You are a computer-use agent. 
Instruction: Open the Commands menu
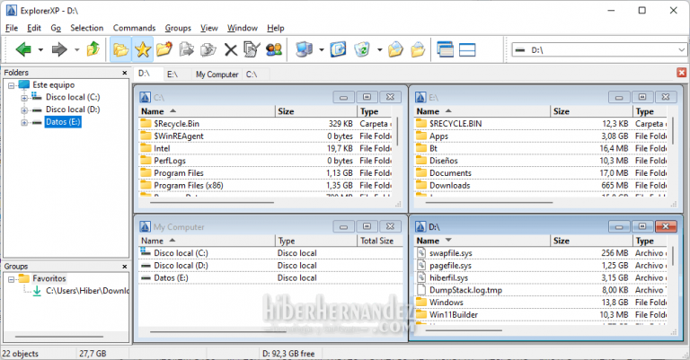(x=134, y=28)
